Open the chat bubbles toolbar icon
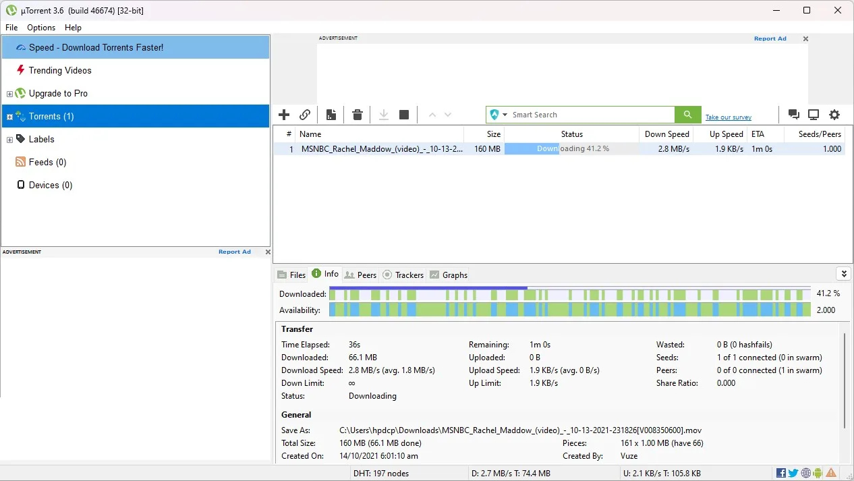 click(x=794, y=115)
